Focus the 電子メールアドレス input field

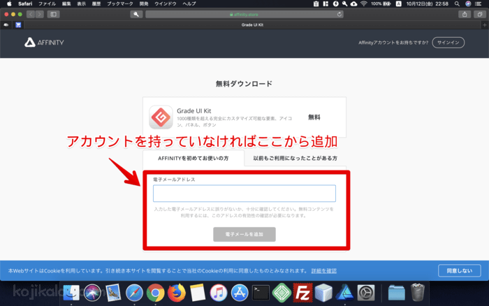point(245,194)
